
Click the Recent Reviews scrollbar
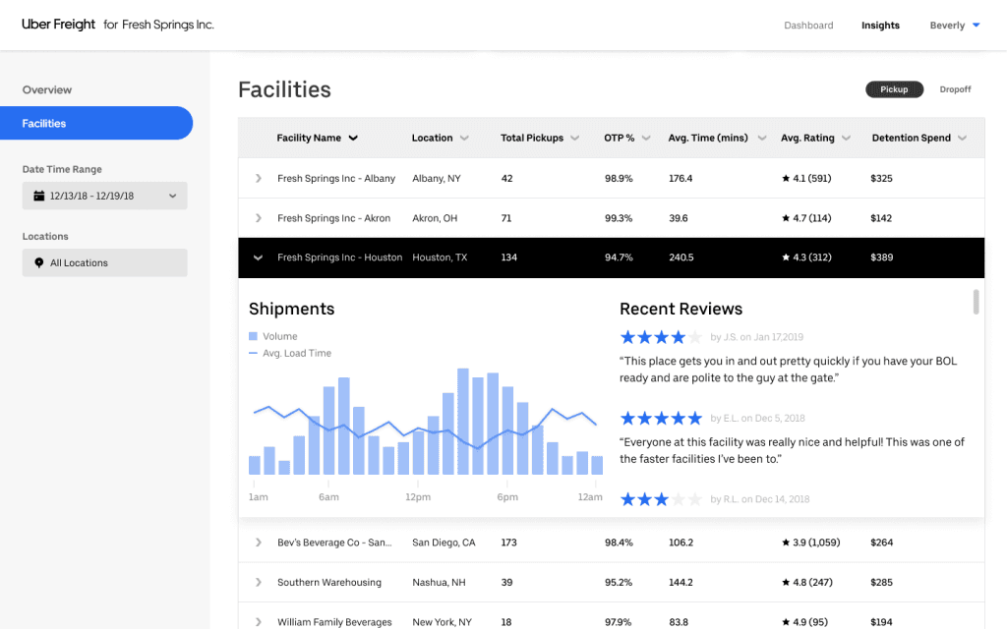click(x=976, y=302)
